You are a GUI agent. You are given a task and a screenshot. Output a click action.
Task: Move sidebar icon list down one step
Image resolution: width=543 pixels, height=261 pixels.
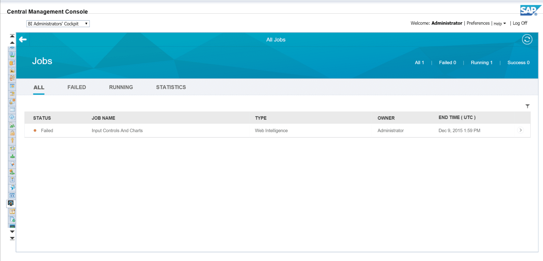12,231
